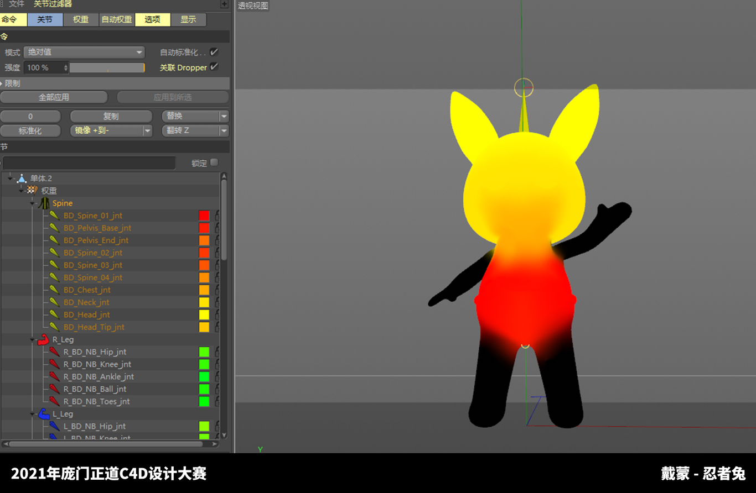
Task: Enable the 锁定 checkbox
Action: click(214, 162)
